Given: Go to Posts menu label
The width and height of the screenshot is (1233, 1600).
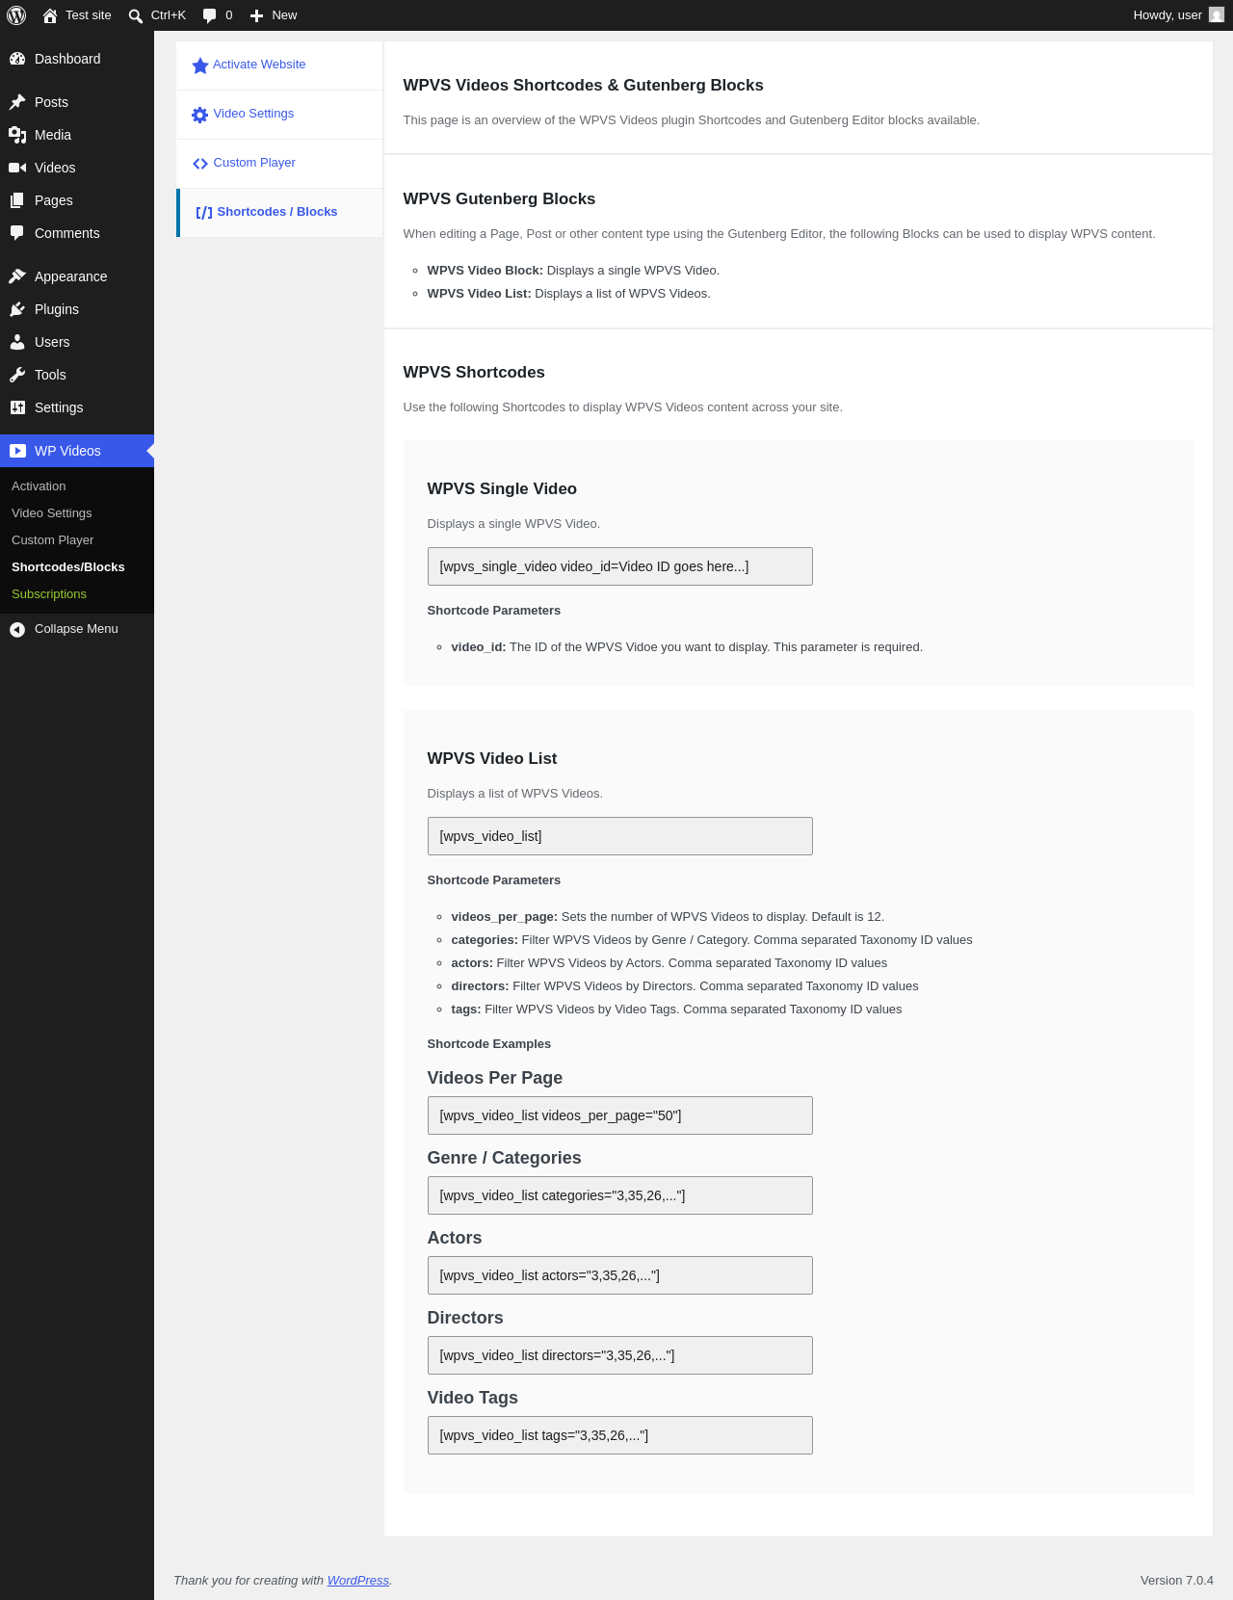Looking at the screenshot, I should 51,102.
